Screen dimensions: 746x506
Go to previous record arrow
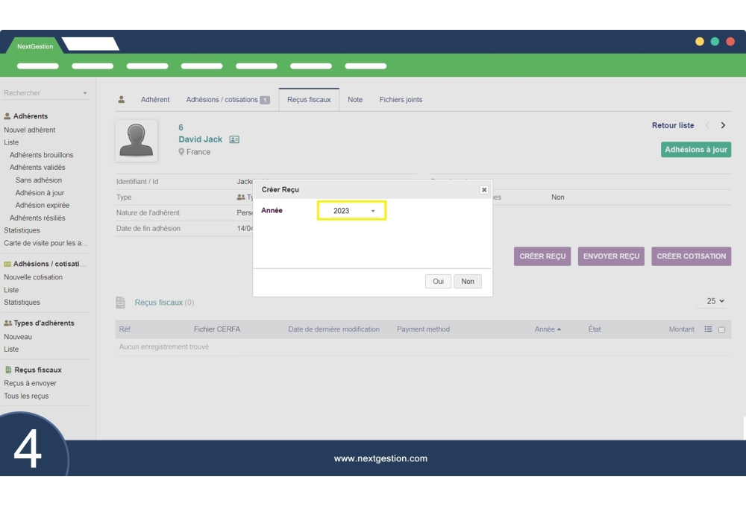pos(707,126)
